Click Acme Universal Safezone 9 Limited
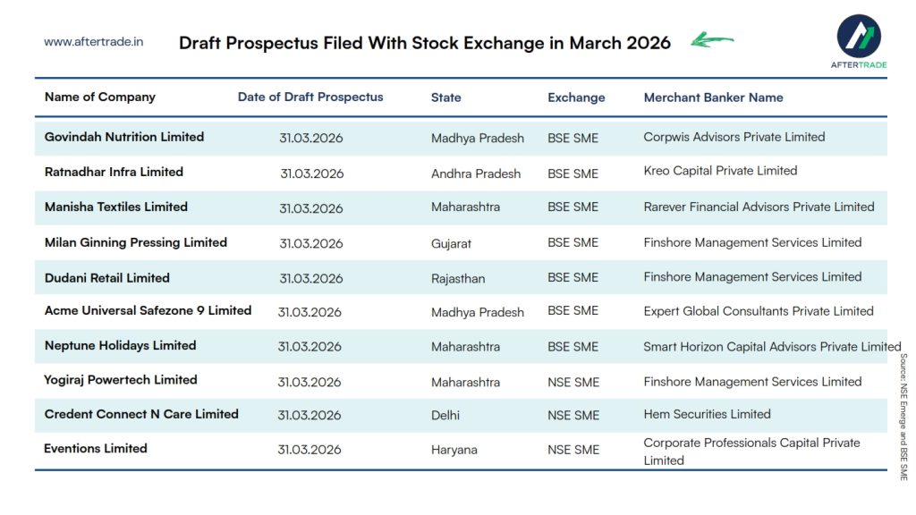The width and height of the screenshot is (916, 515). coord(148,311)
